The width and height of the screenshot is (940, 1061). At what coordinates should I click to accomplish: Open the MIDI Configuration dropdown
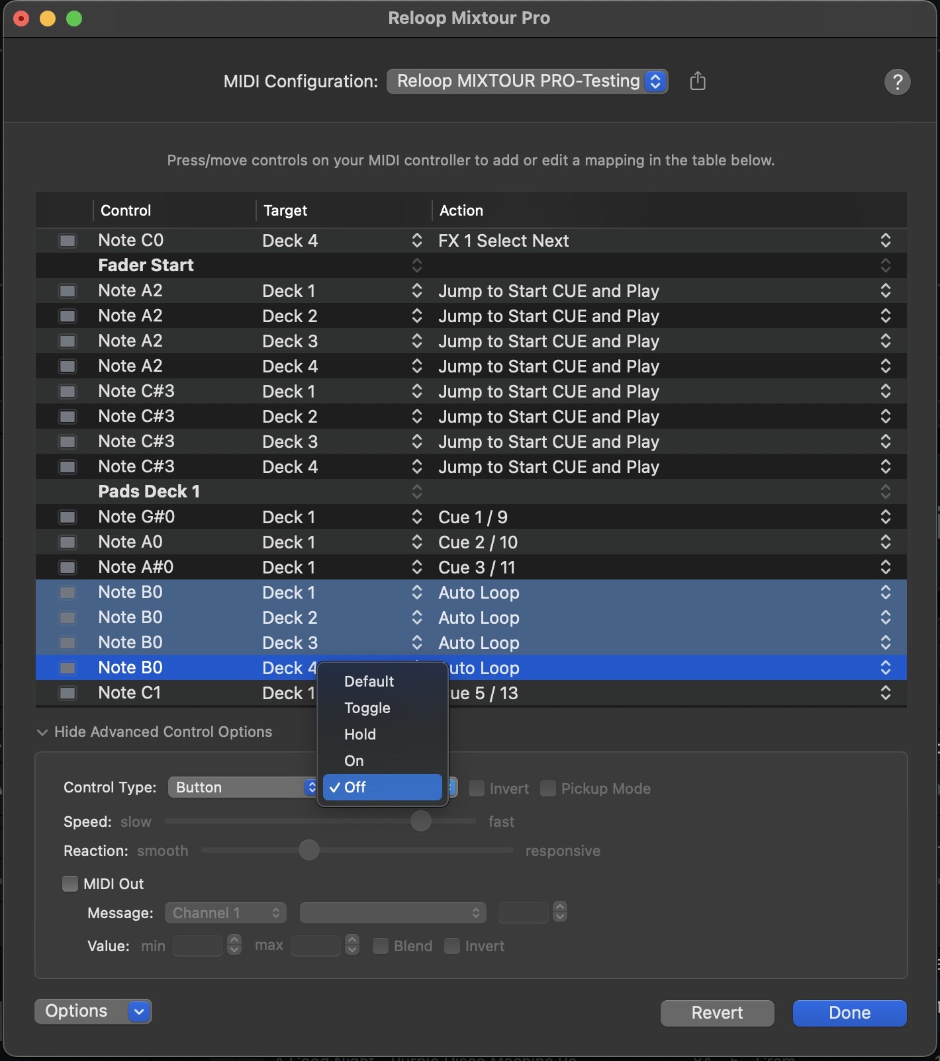(527, 81)
